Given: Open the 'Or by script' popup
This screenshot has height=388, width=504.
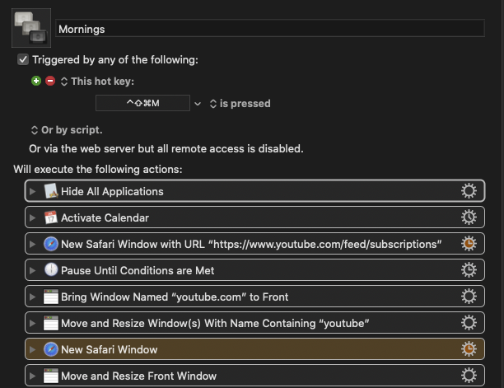Looking at the screenshot, I should pos(67,130).
